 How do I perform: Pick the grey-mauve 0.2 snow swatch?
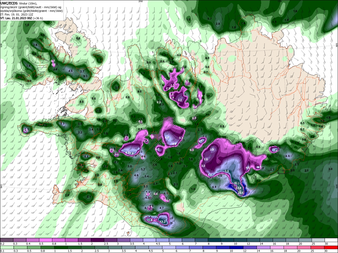[x=6, y=240]
